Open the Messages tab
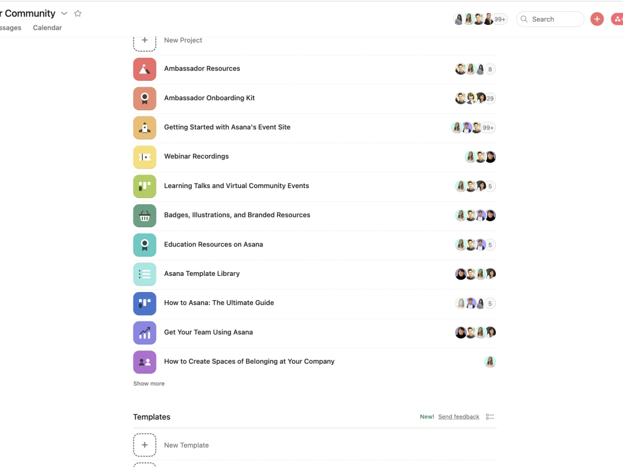This screenshot has height=467, width=623. (x=11, y=28)
